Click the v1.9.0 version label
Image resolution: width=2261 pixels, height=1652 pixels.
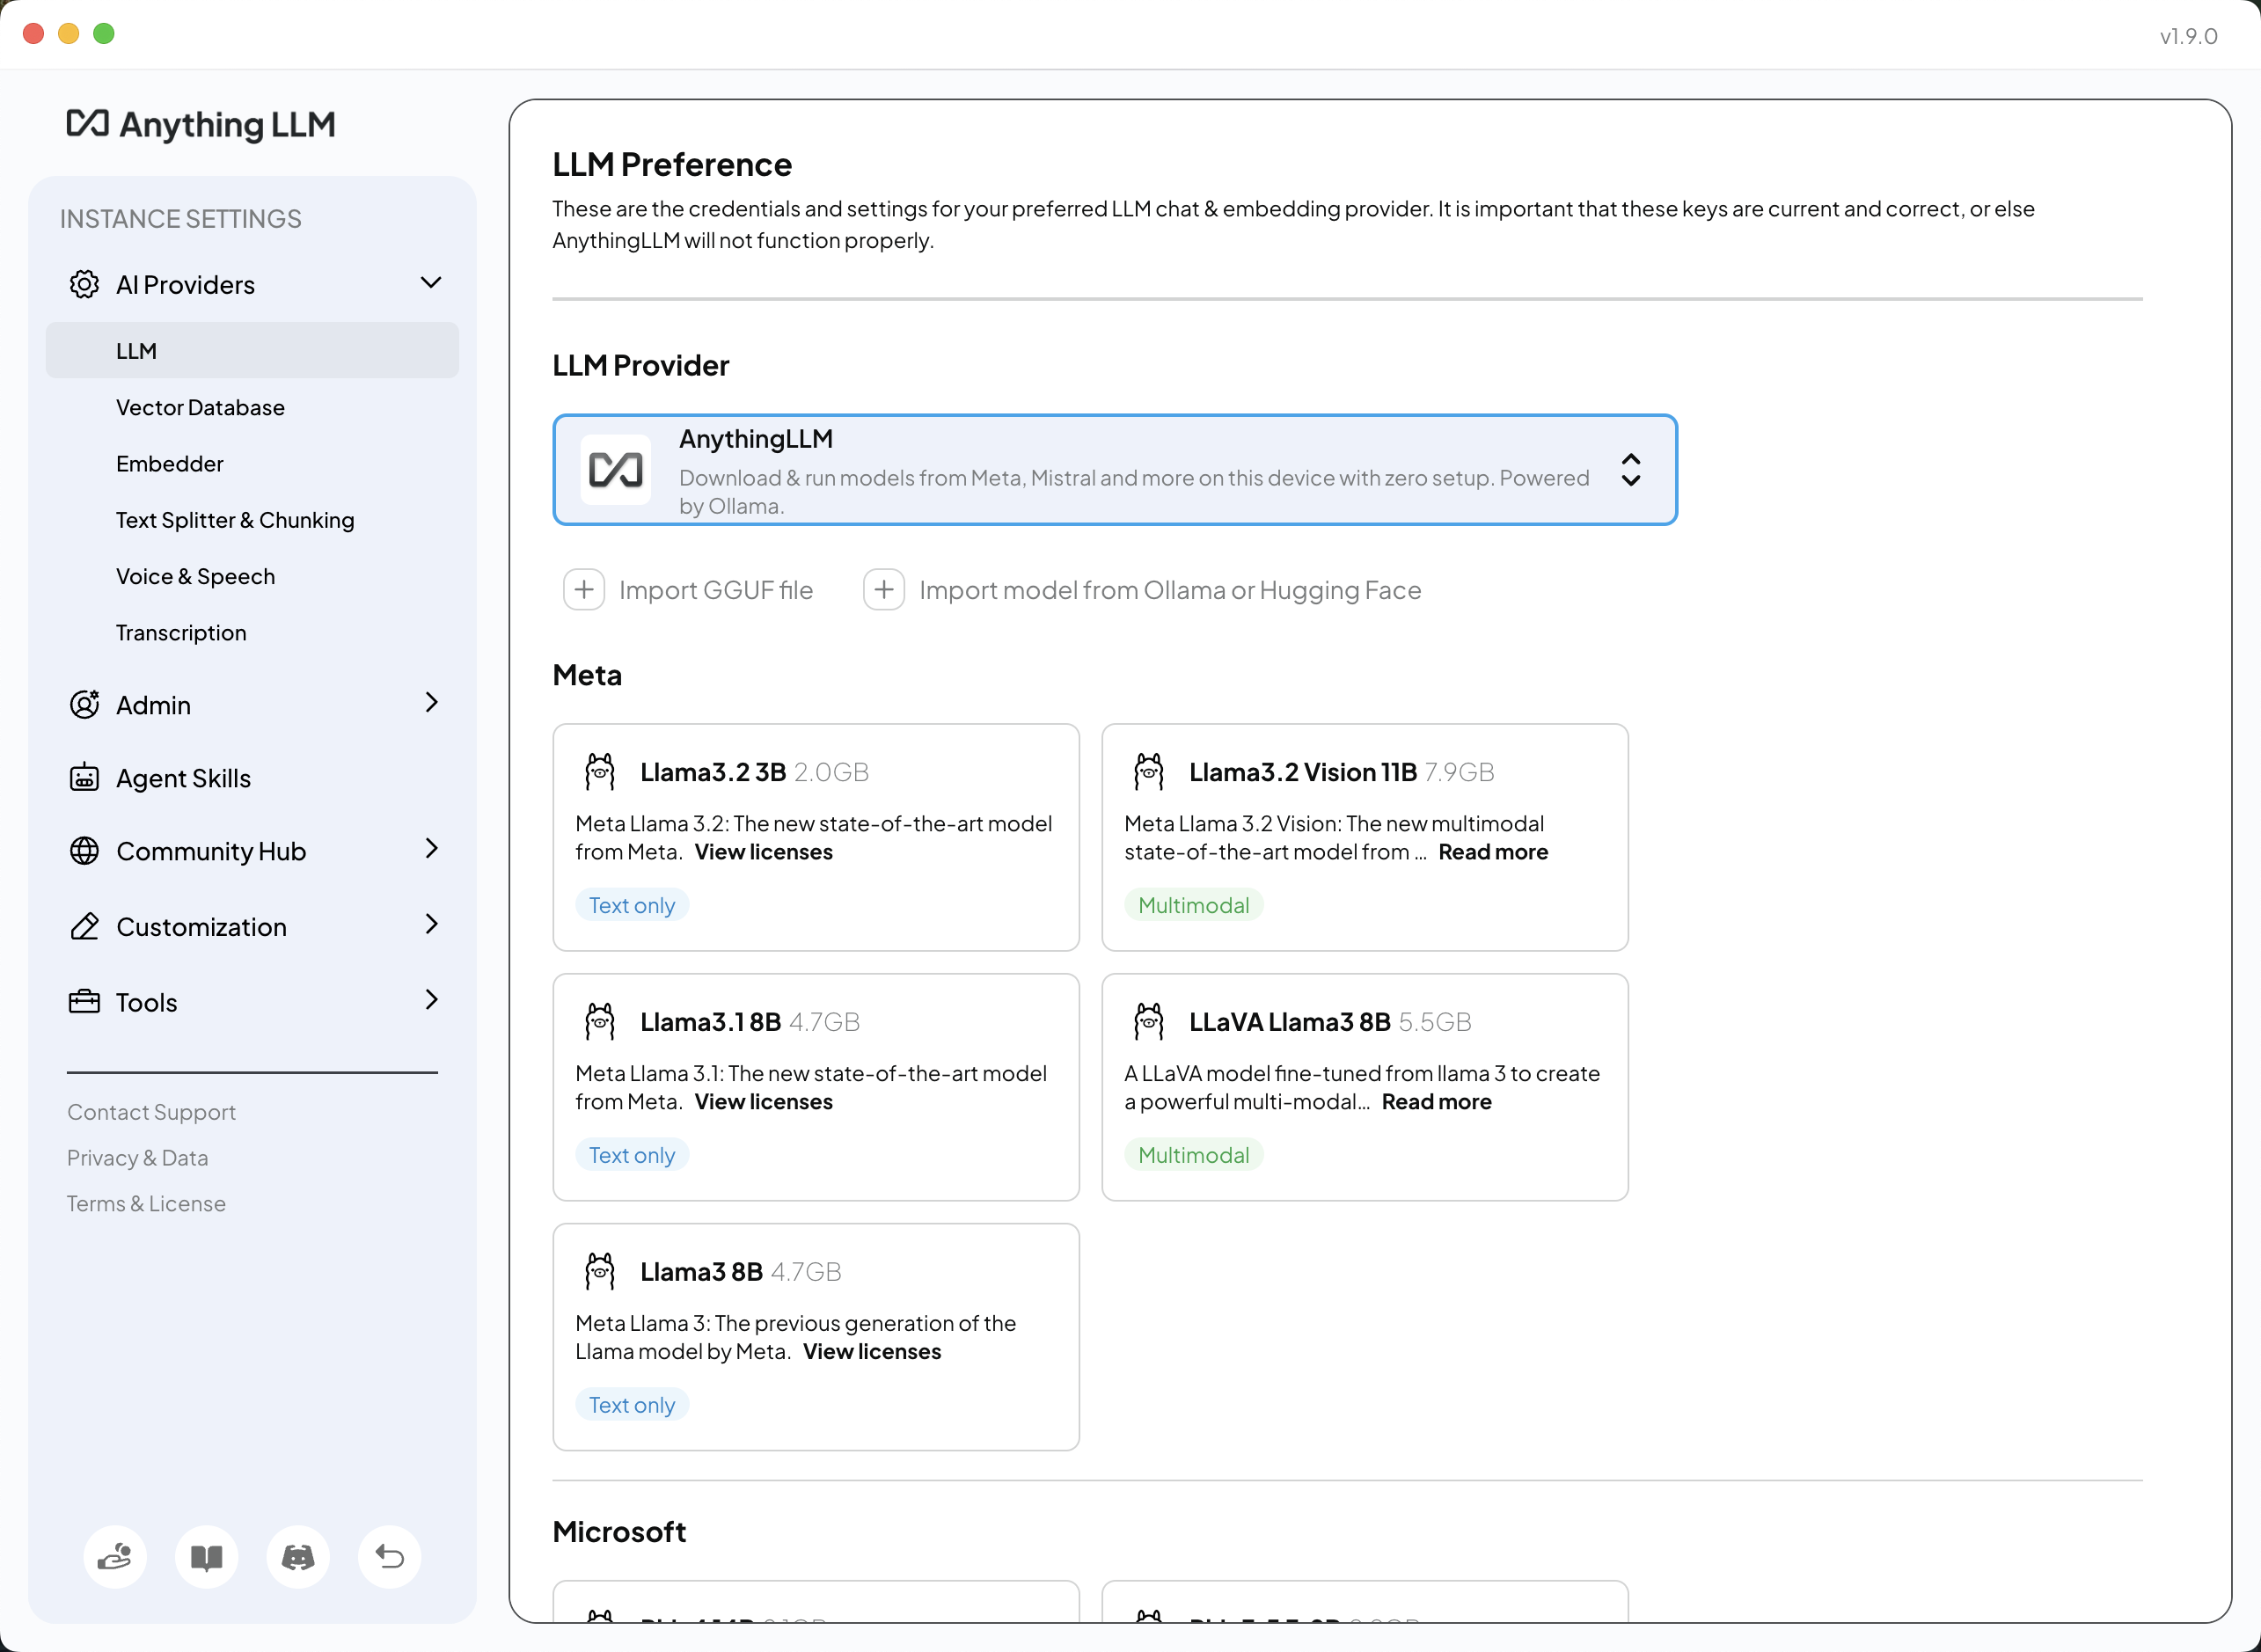pyautogui.click(x=2188, y=36)
